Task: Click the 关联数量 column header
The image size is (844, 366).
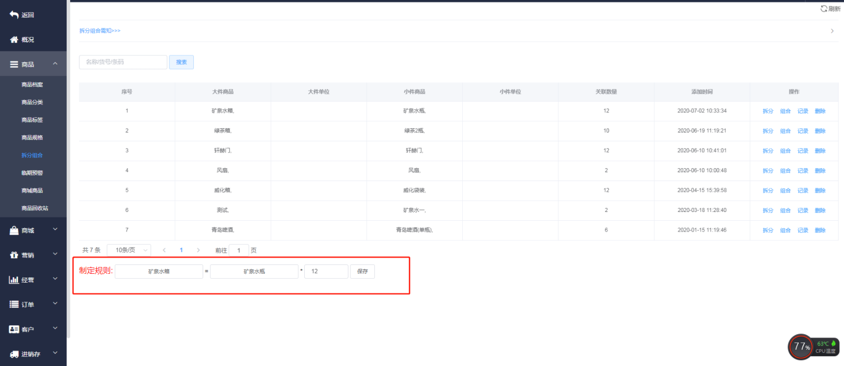Action: 607,92
